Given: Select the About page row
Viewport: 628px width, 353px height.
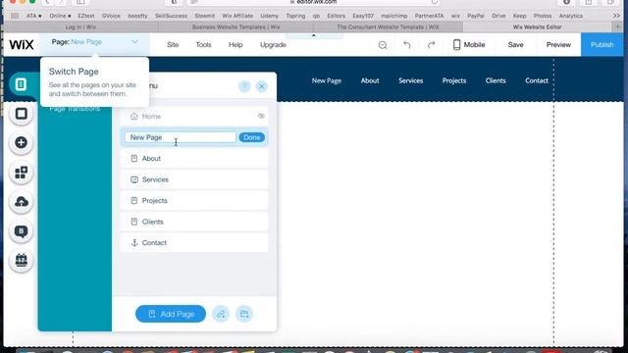Looking at the screenshot, I should (194, 159).
